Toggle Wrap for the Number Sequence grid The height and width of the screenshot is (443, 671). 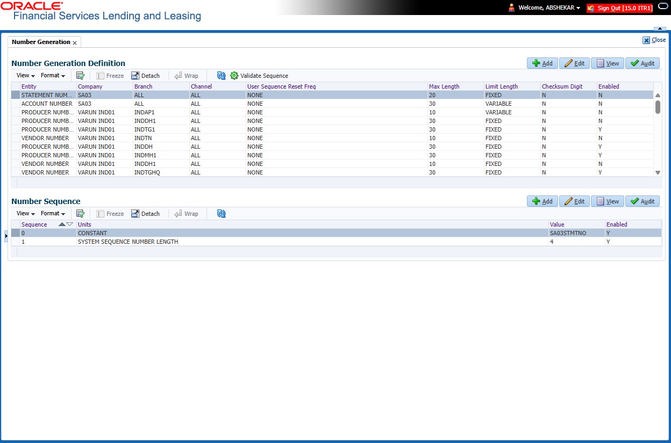[x=187, y=213]
